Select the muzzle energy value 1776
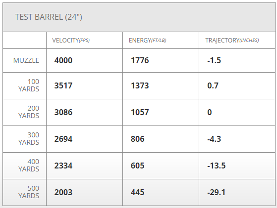 pos(140,60)
